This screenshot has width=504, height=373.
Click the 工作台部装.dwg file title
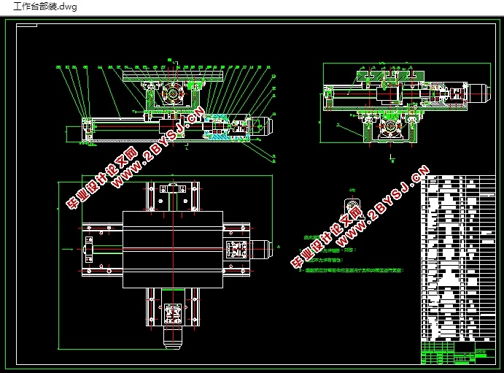(45, 7)
